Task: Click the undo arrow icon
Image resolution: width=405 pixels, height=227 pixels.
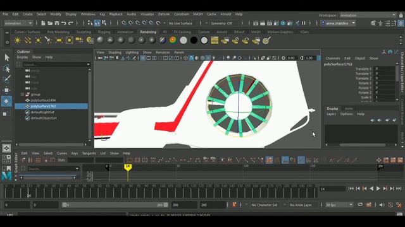Action: (x=63, y=23)
